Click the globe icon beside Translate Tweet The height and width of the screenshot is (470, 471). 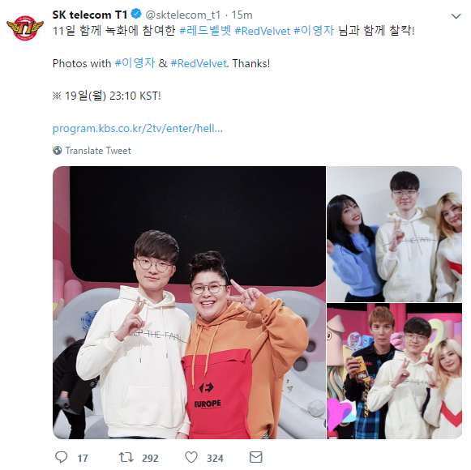click(57, 150)
